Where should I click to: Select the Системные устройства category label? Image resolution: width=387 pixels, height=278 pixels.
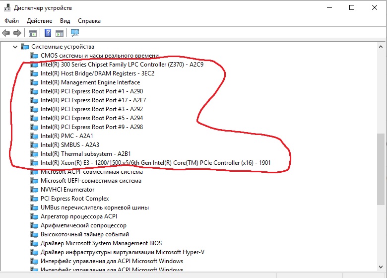coord(63,47)
